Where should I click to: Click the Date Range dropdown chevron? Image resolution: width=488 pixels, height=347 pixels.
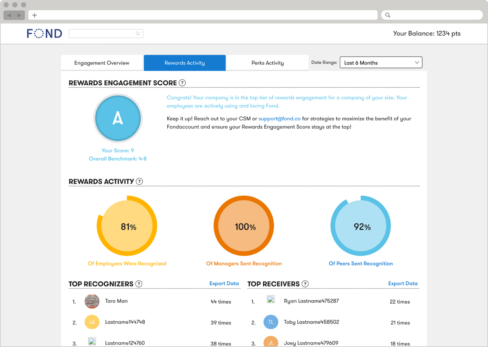pos(417,63)
